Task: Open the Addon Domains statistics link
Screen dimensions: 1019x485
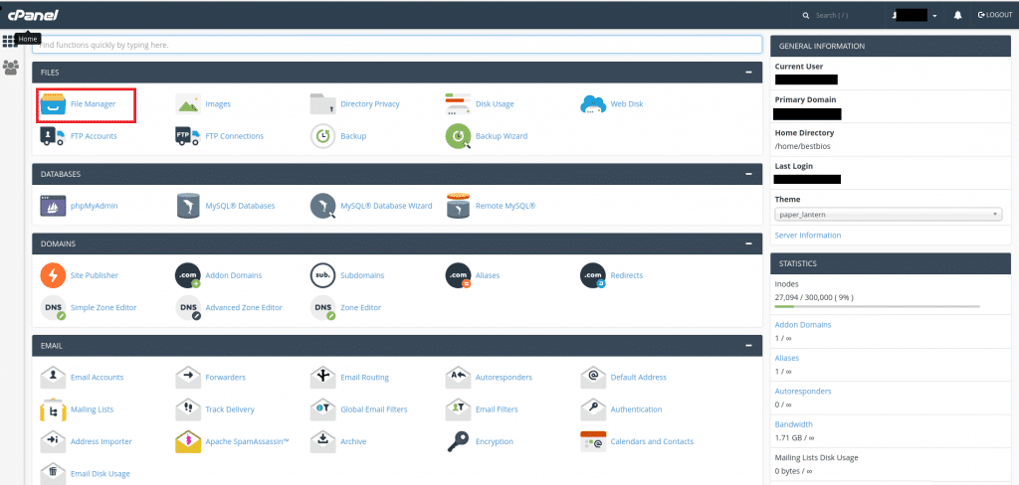Action: tap(802, 325)
